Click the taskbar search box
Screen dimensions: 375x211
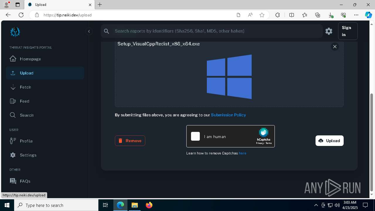56,205
